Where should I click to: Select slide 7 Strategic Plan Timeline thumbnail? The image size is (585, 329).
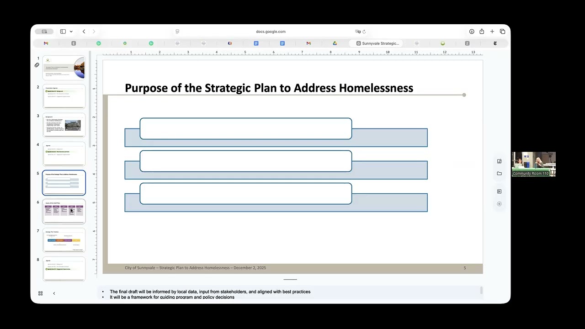(64, 240)
